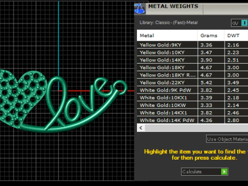The image size is (248, 186).
Task: Click the 3.90 grams value
Action: pyautogui.click(x=206, y=60)
